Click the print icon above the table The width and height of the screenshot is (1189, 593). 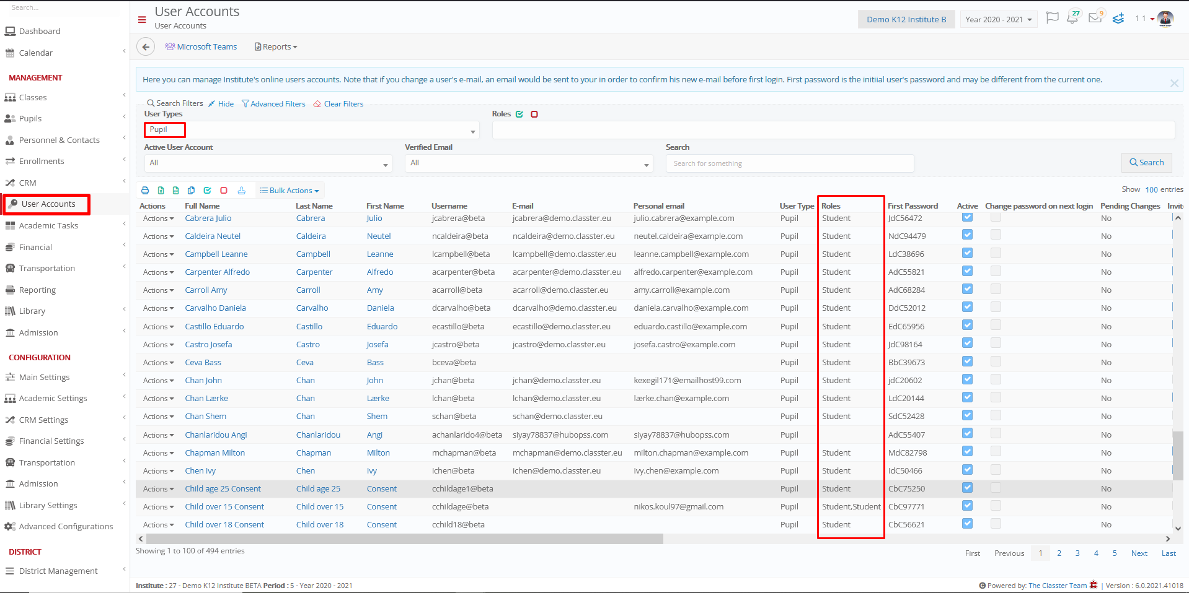(145, 191)
